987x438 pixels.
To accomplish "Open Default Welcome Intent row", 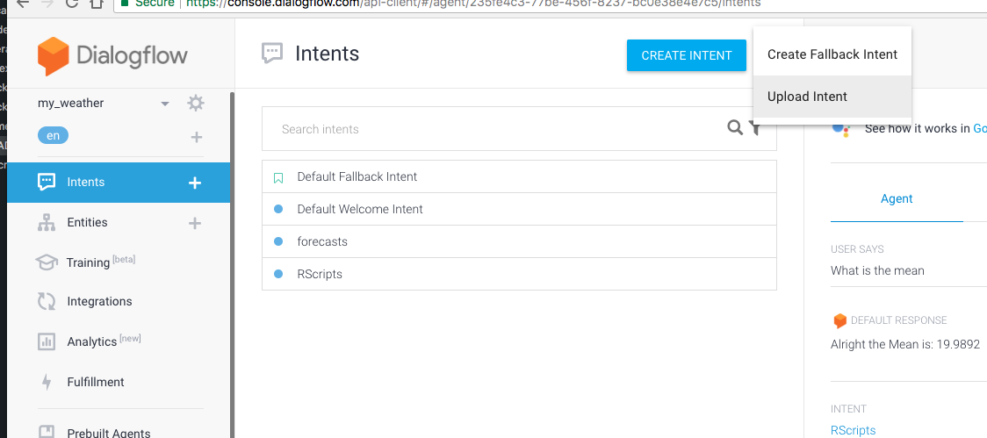I will click(x=519, y=209).
